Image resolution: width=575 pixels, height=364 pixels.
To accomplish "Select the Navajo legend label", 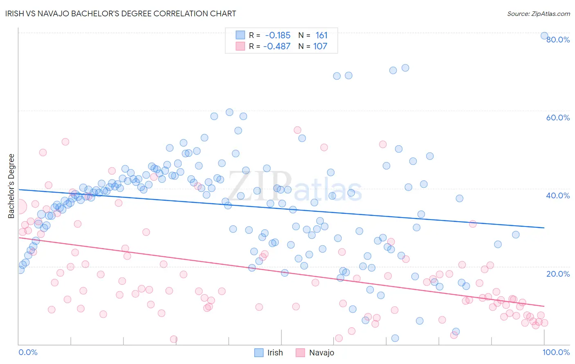I will click(x=321, y=353).
